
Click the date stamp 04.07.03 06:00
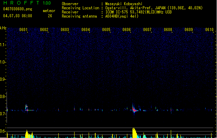coord(18,16)
